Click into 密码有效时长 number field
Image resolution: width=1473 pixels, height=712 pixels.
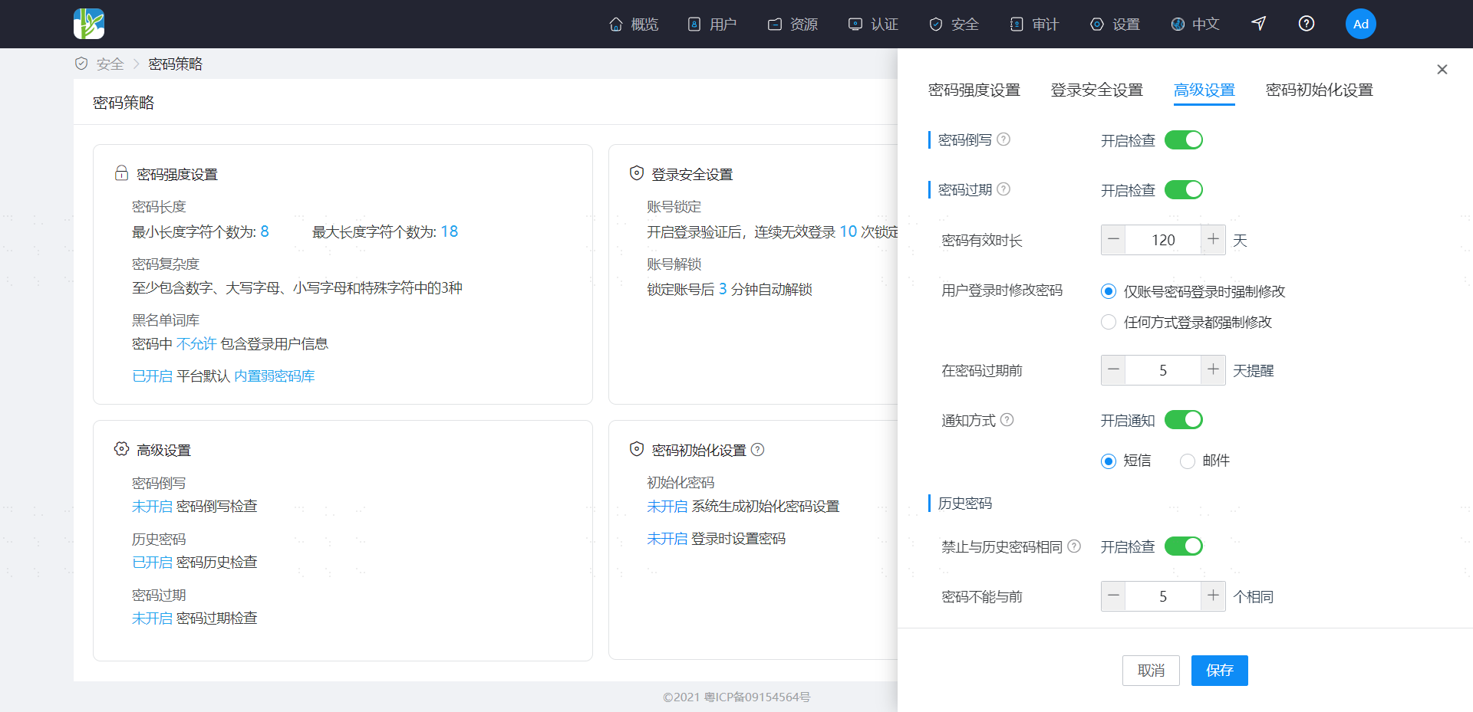1163,240
